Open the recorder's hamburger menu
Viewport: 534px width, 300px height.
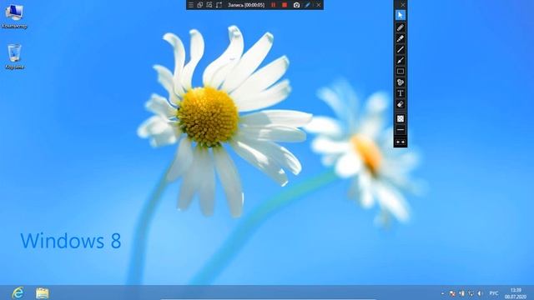coord(191,5)
